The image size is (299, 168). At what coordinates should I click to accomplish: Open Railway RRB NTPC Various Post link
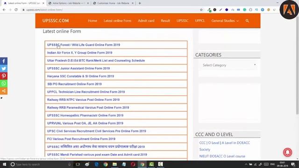pos(83,99)
